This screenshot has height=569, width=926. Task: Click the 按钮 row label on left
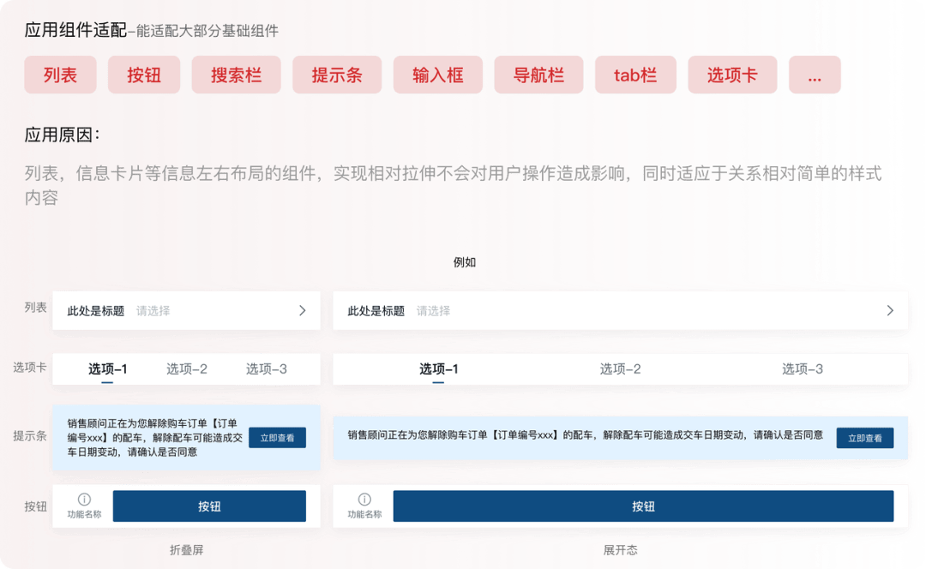tap(35, 506)
